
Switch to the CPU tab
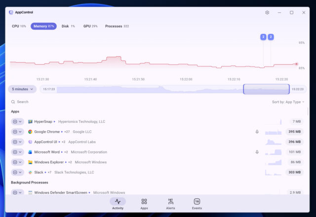click(x=19, y=26)
